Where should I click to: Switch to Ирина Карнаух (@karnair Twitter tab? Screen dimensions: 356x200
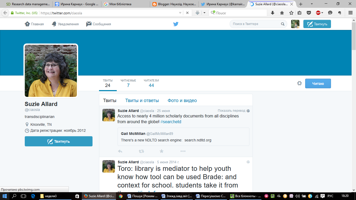click(x=223, y=4)
